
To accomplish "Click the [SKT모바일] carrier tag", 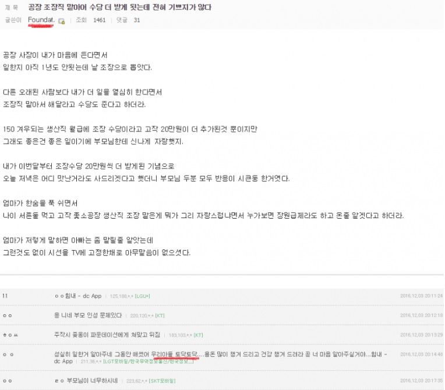I will [x=162, y=381].
